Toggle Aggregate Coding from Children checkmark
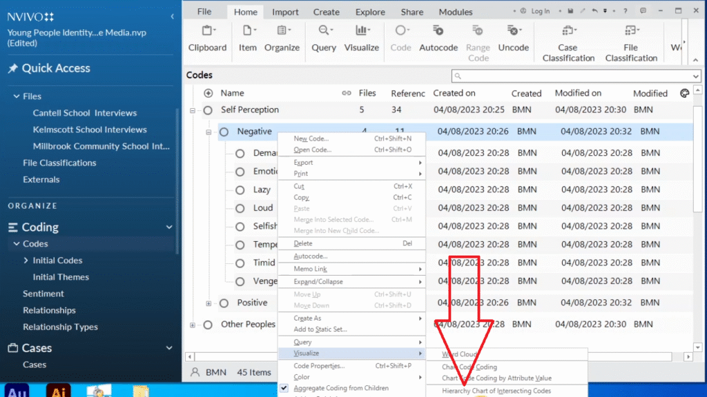 click(x=284, y=388)
